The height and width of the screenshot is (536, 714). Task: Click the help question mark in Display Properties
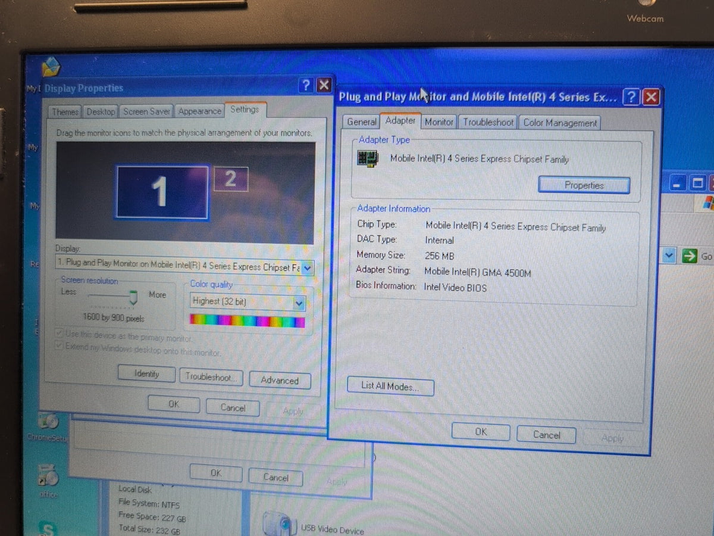click(x=306, y=85)
